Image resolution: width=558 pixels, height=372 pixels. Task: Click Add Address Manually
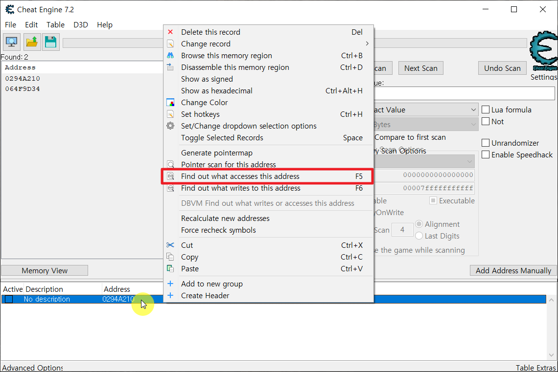[x=513, y=270]
